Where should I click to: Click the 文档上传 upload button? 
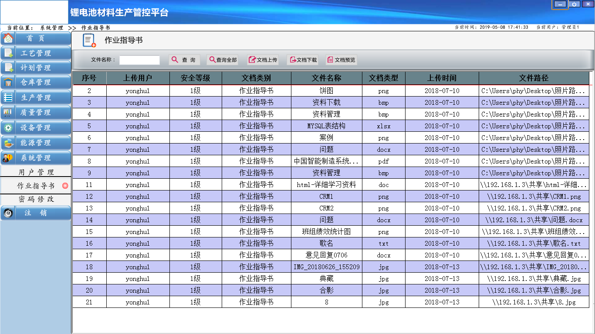(262, 60)
